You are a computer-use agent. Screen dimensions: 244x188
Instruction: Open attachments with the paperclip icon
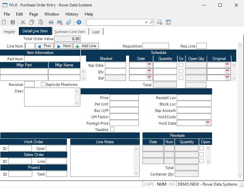[69, 22]
